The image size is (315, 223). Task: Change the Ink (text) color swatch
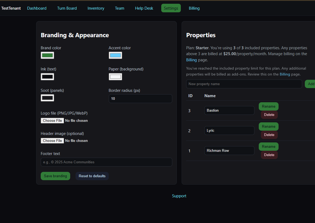coord(47,77)
